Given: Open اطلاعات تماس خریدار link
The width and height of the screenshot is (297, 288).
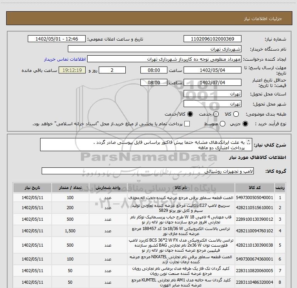Looking at the screenshot, I should (65, 59).
